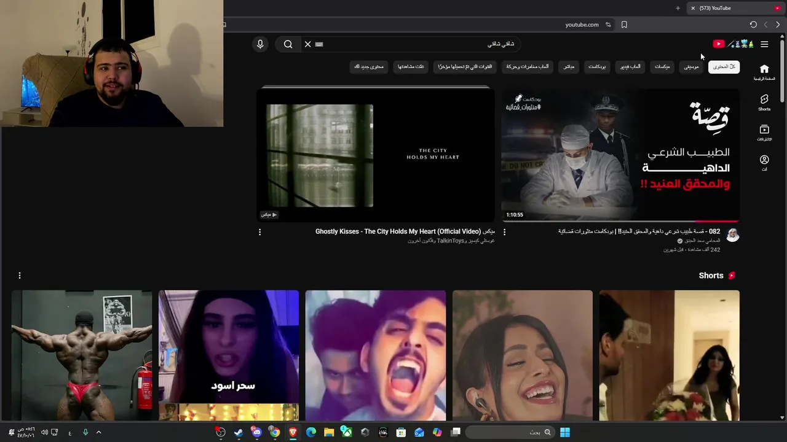Click the YouTube logo
Screen dimensions: 787x442
click(x=733, y=44)
